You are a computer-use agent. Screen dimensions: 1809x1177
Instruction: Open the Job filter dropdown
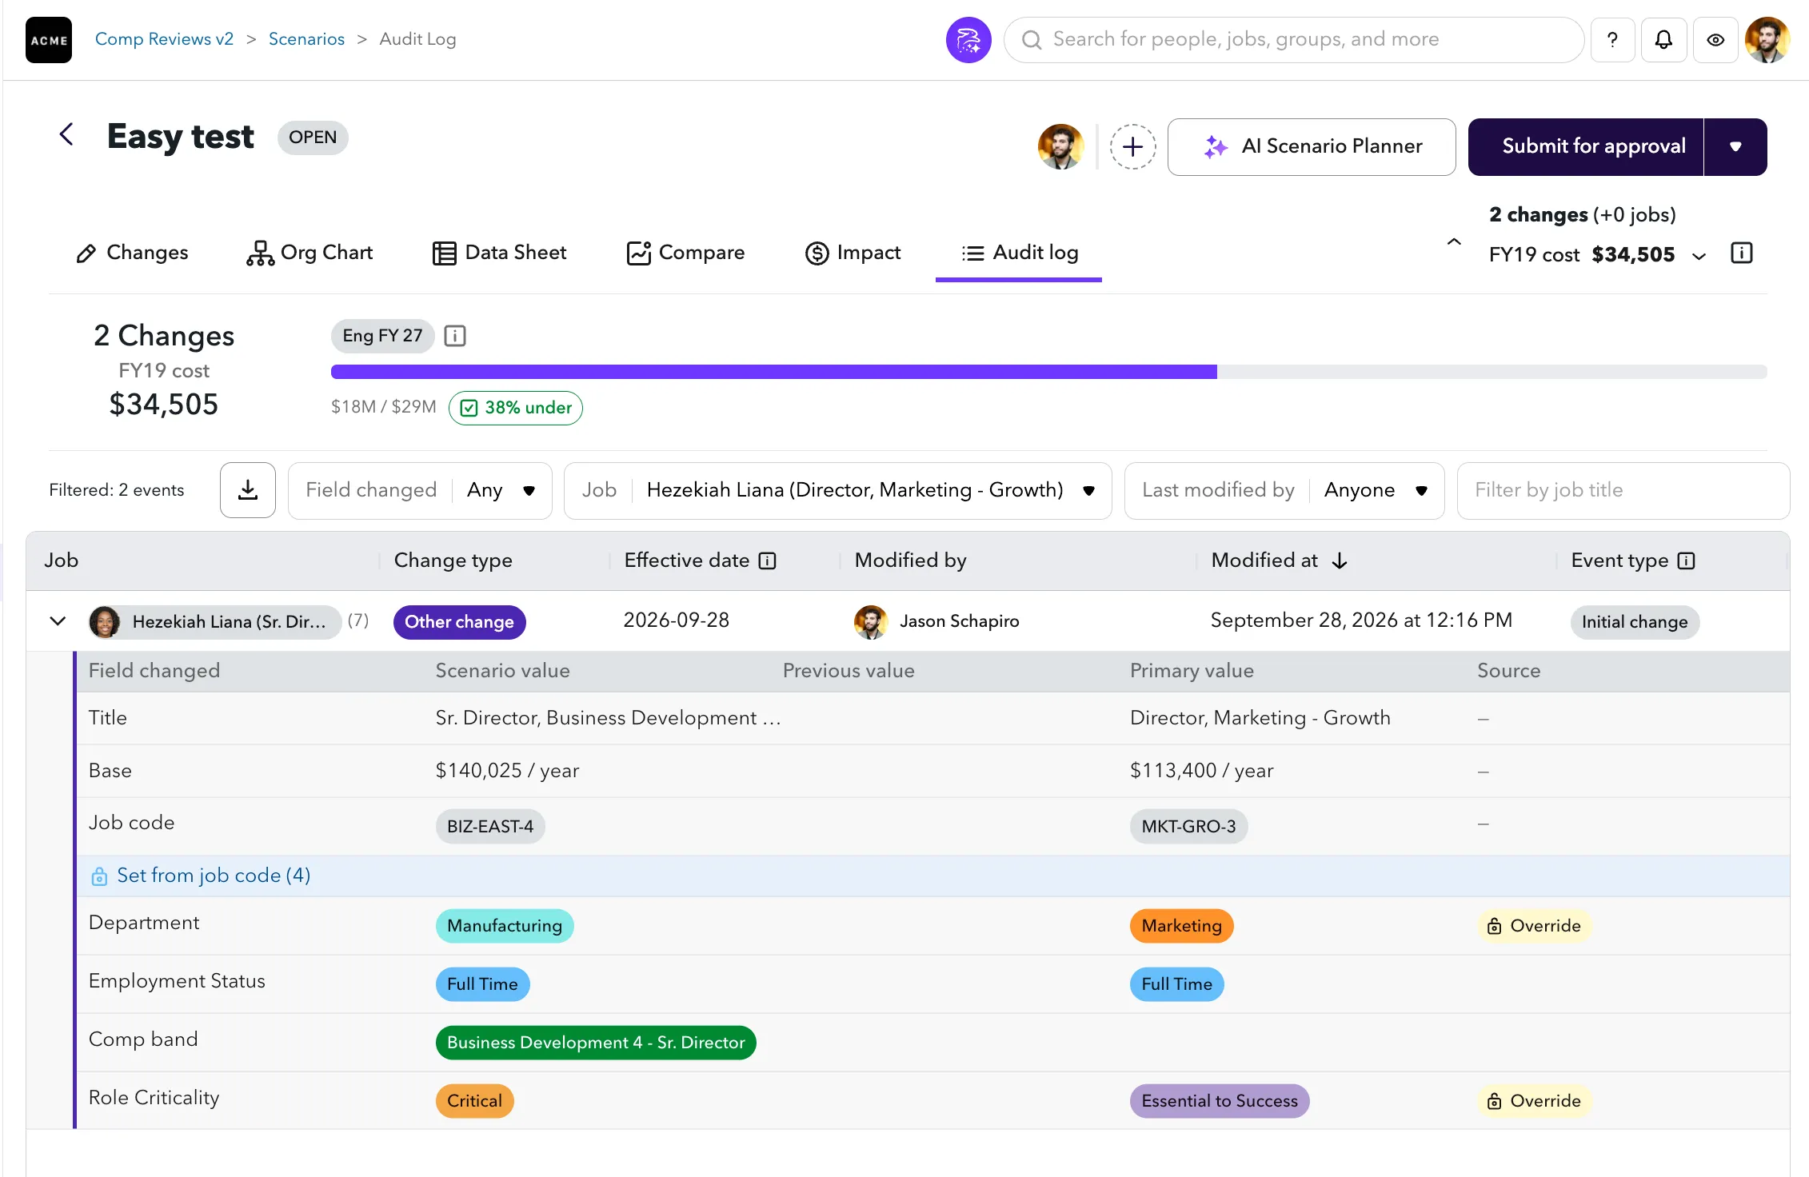[x=837, y=490]
